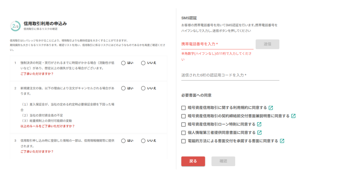Click the 2/3 step progress circle icon
Viewport: 340px width, 178px height.
coord(15,26)
